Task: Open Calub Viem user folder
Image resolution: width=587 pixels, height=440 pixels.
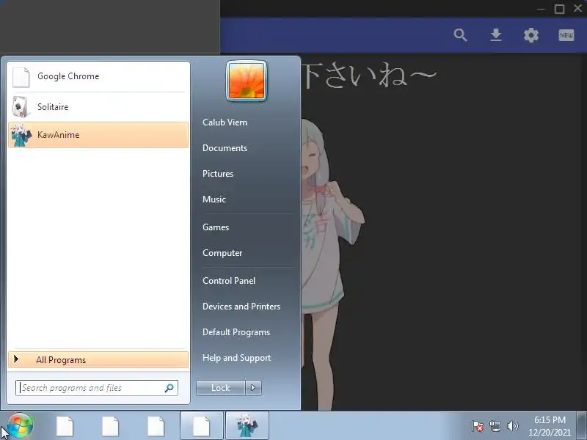Action: pos(225,122)
